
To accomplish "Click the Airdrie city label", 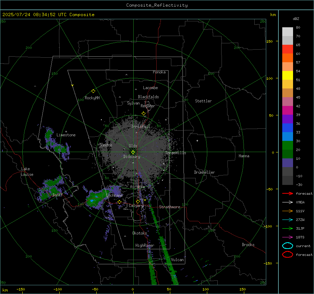I will coord(137,187).
